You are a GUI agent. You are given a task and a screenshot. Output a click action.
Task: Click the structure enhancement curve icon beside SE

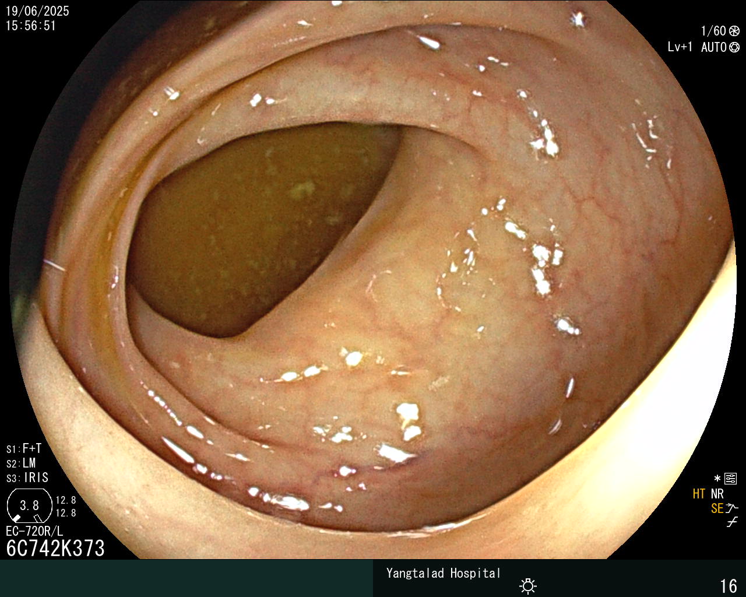point(732,508)
